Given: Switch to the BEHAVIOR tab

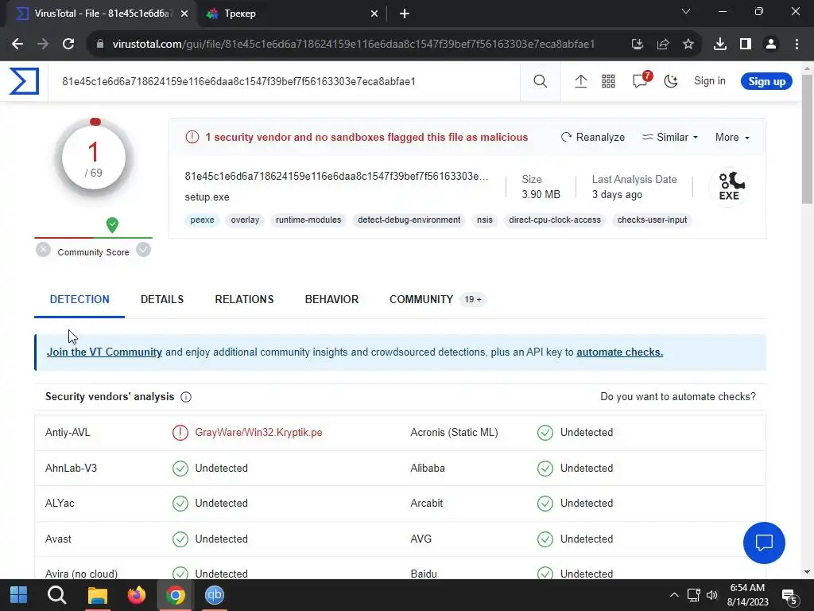Looking at the screenshot, I should 331,300.
